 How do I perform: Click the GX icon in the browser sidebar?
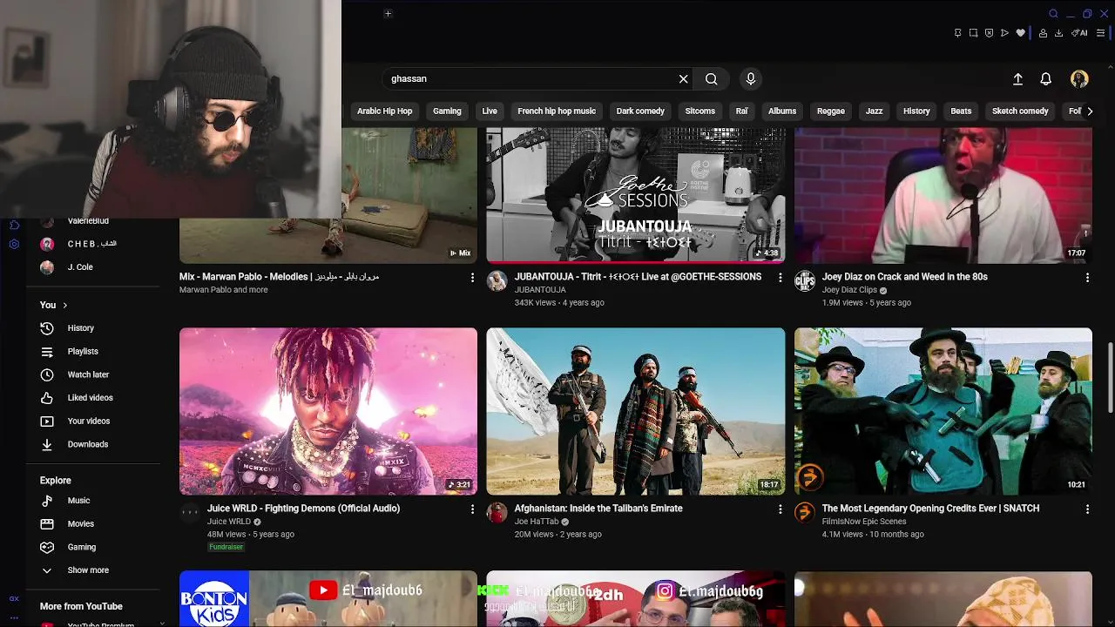[x=14, y=598]
